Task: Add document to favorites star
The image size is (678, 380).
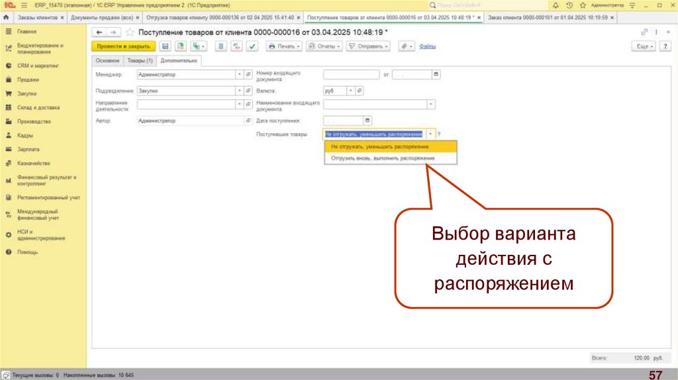Action: (x=130, y=32)
